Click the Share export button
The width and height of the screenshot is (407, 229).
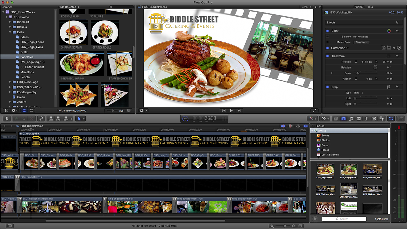click(x=400, y=118)
